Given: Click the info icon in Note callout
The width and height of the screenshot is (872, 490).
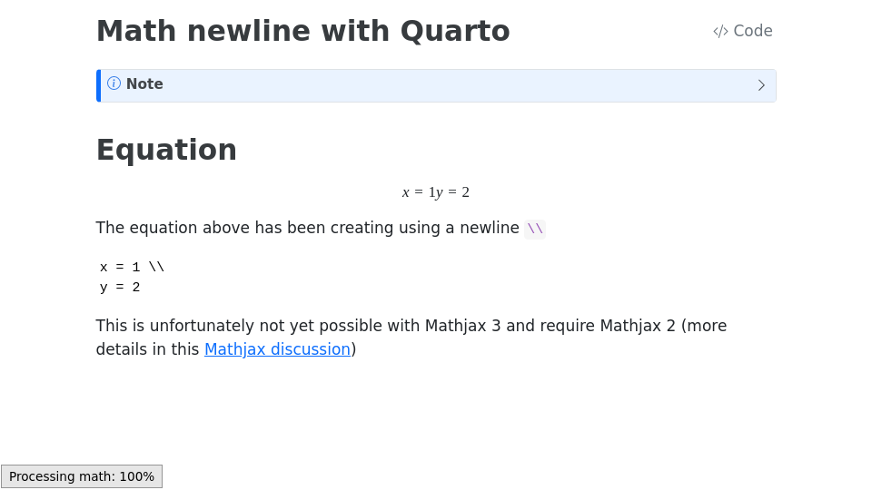Looking at the screenshot, I should pyautogui.click(x=114, y=83).
